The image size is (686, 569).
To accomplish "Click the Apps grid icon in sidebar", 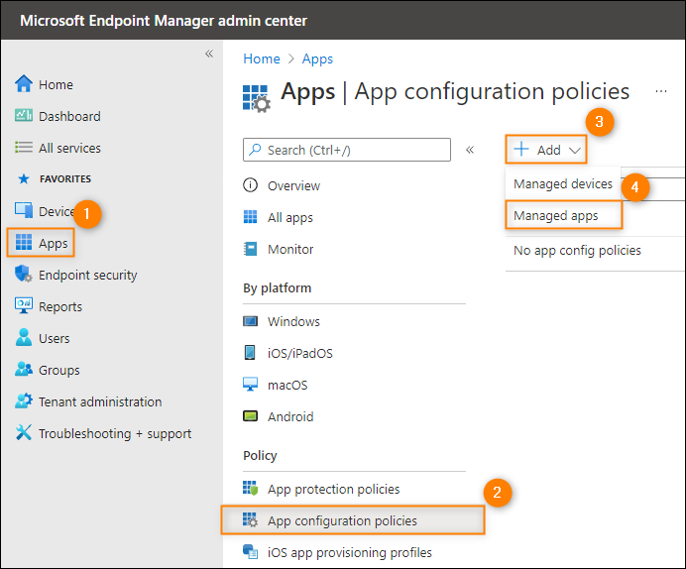I will [24, 242].
